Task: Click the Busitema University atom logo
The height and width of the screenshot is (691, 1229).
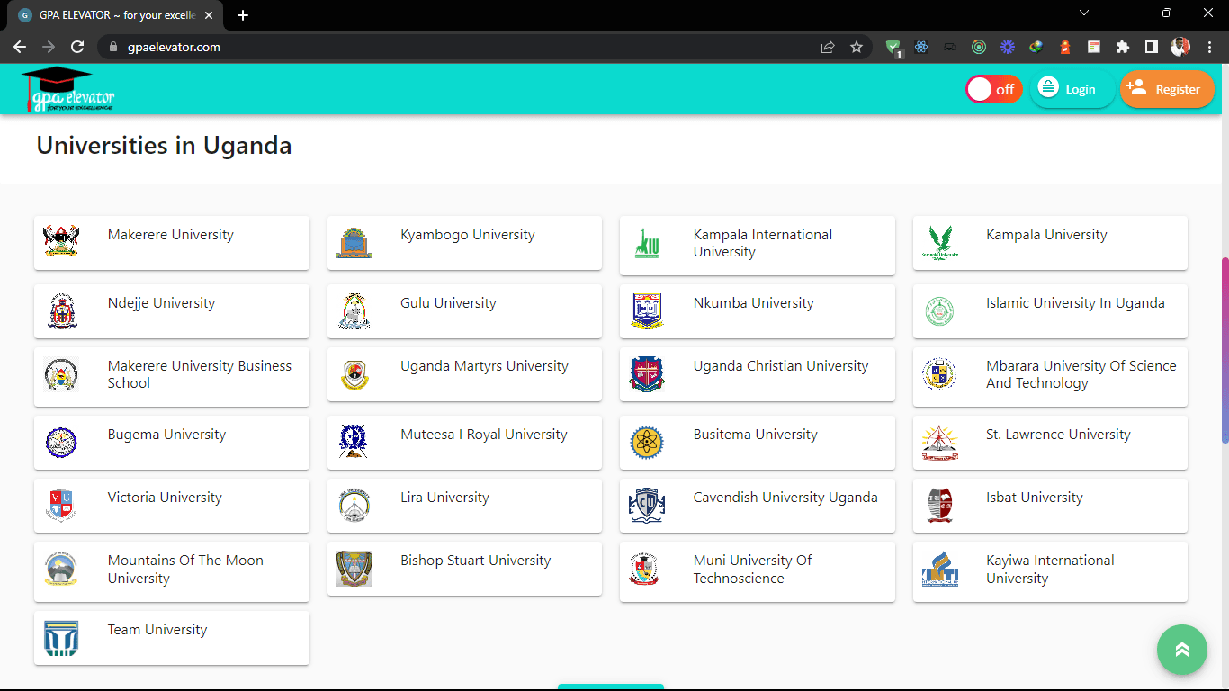Action: pos(647,442)
